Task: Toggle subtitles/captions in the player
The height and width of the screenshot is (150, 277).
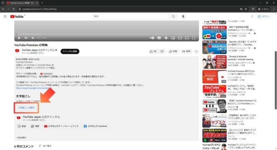Action: (x=159, y=38)
